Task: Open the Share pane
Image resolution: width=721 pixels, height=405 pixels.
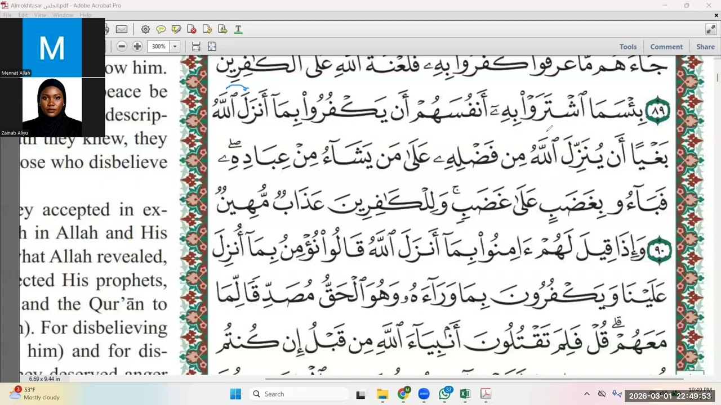Action: pyautogui.click(x=705, y=47)
